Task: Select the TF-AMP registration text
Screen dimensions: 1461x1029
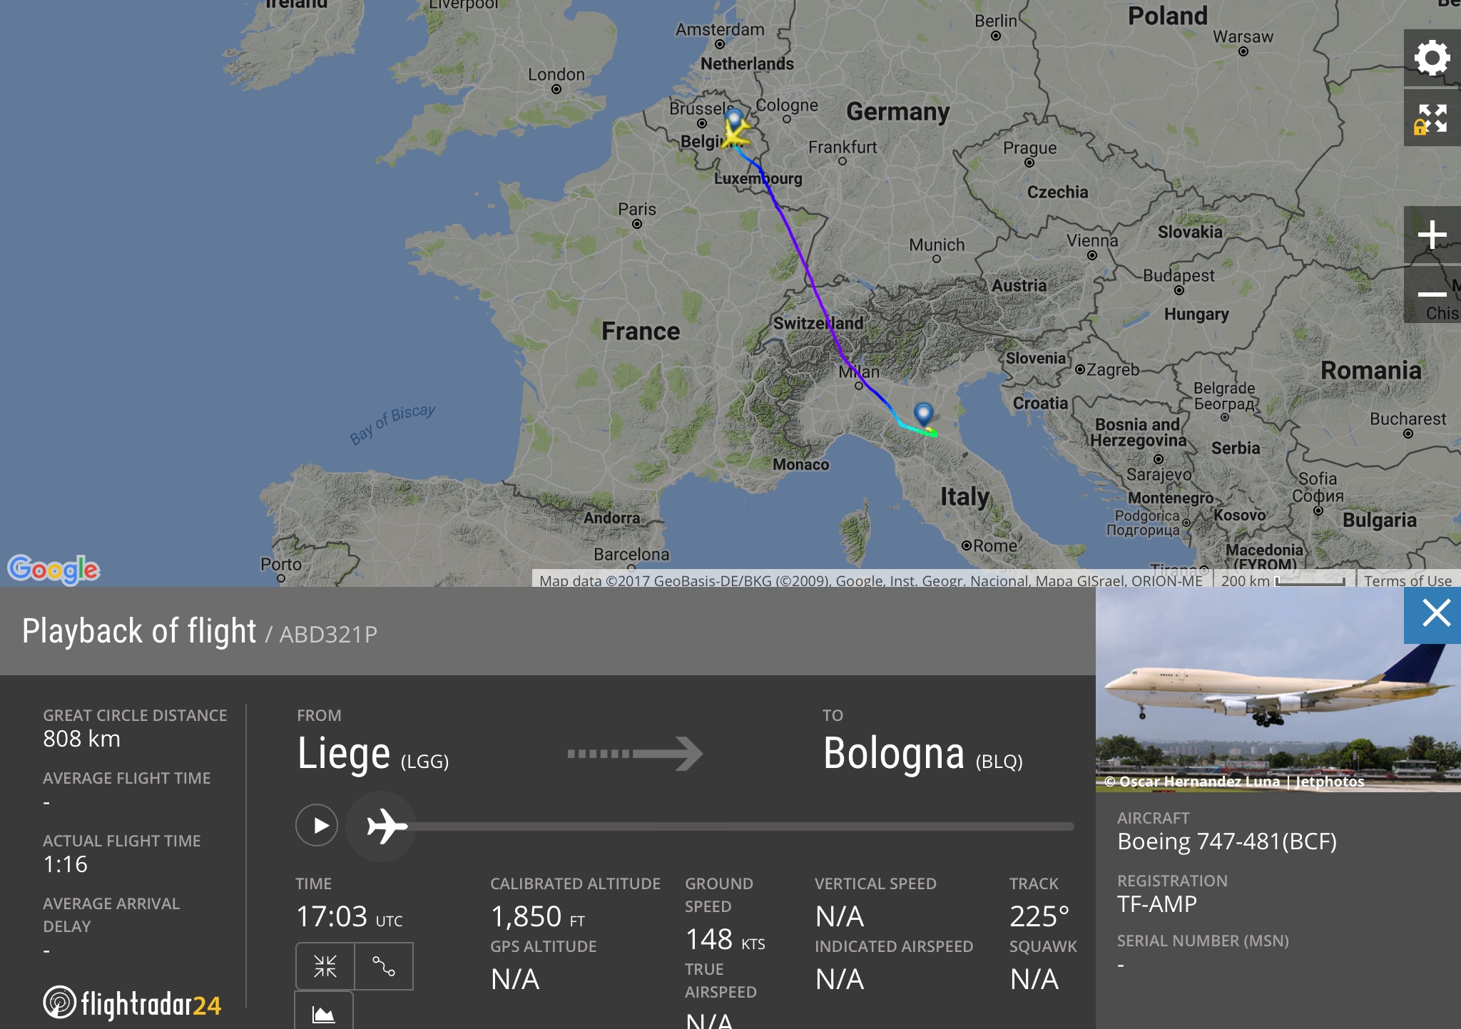Action: (x=1157, y=904)
